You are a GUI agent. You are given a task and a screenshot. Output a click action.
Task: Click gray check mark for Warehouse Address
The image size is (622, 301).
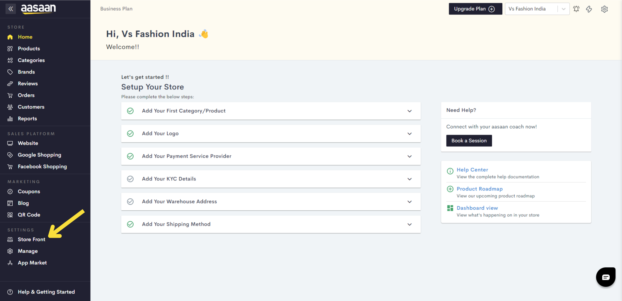(130, 202)
